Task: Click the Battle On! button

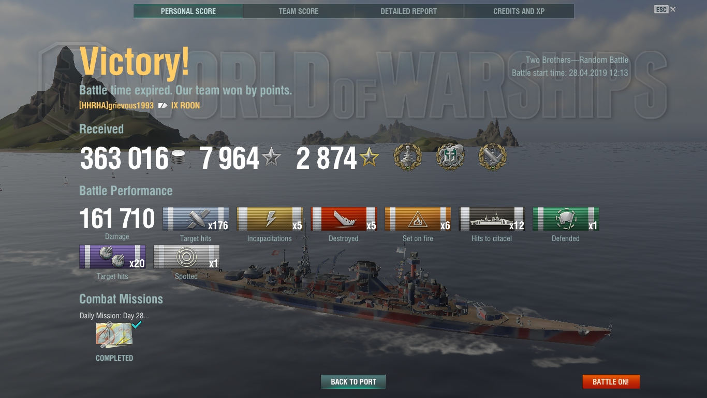Action: (x=611, y=382)
